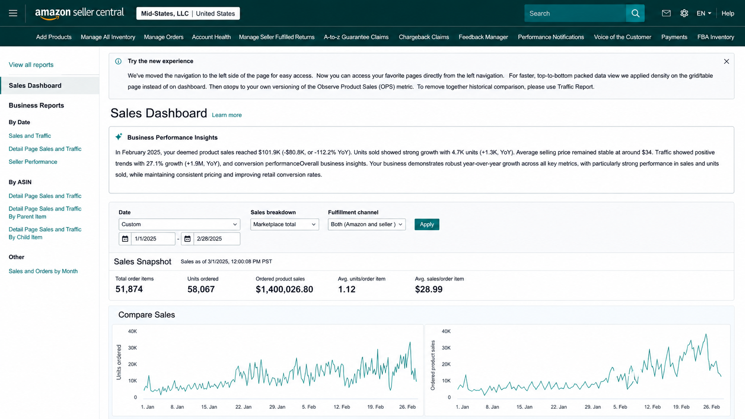The width and height of the screenshot is (745, 419).
Task: Click the Total order items value 51,874
Action: click(129, 289)
